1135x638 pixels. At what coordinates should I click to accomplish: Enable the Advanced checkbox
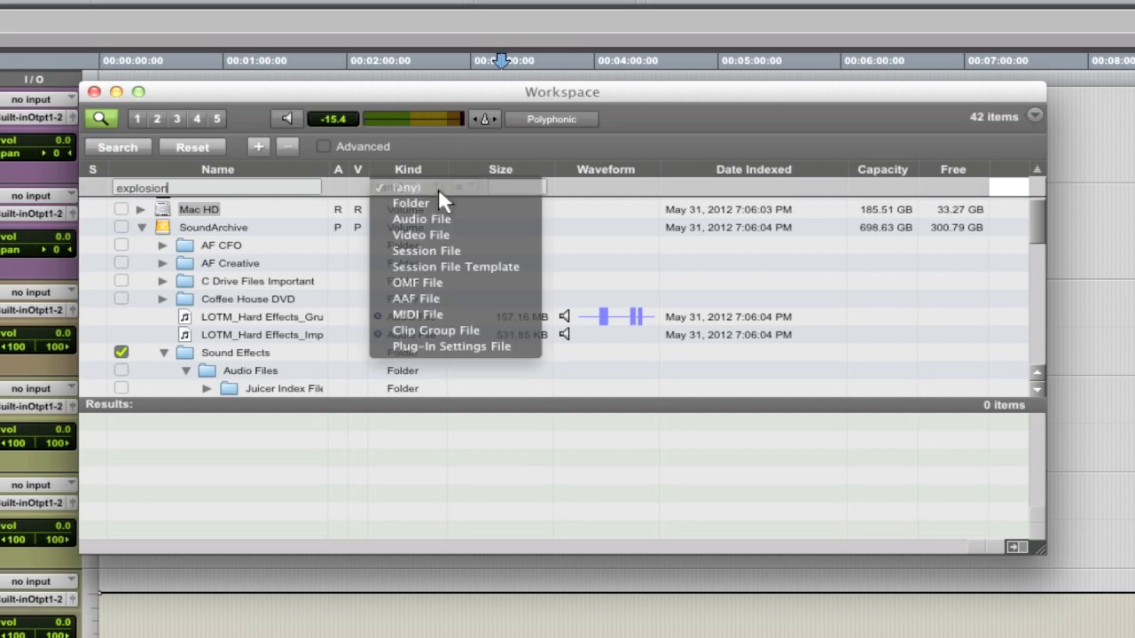point(323,146)
